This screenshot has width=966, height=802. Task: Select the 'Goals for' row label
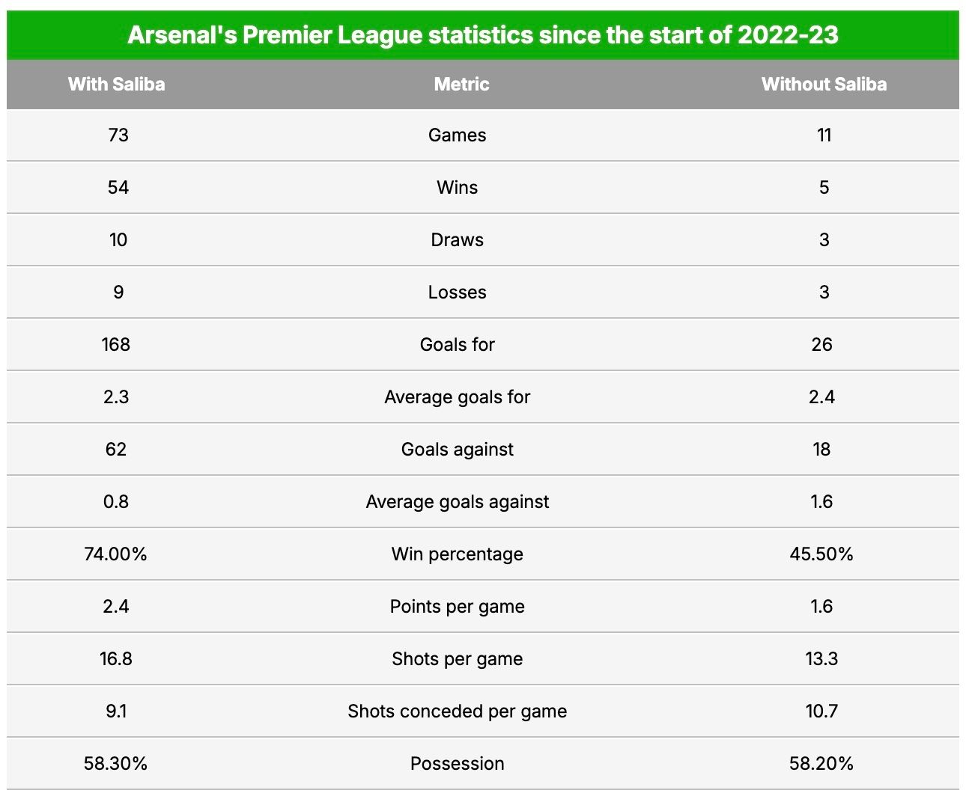(457, 344)
